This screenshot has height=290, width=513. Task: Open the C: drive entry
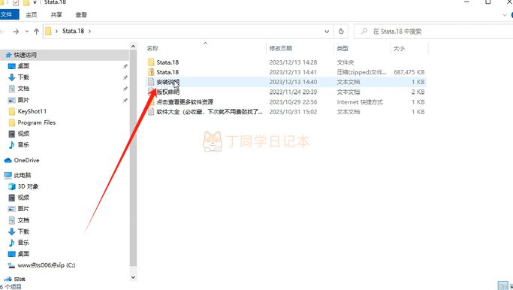click(47, 265)
